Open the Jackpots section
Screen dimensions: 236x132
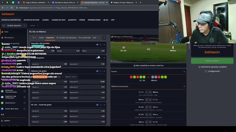tap(72, 20)
